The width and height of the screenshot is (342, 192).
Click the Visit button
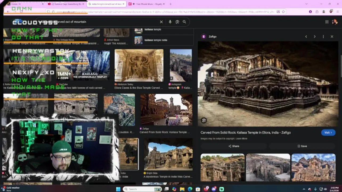point(328,133)
